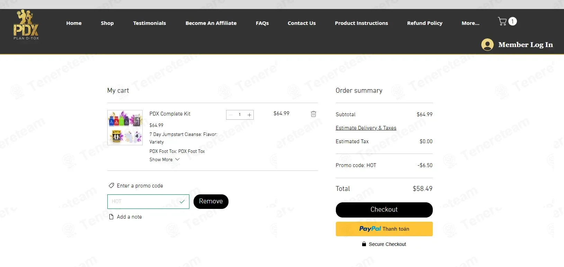Click the member avatar icon

[x=487, y=45]
